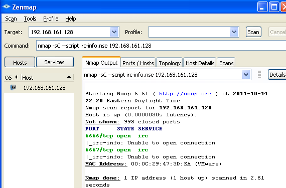Click the Host column header
The image size is (286, 188).
click(47, 77)
